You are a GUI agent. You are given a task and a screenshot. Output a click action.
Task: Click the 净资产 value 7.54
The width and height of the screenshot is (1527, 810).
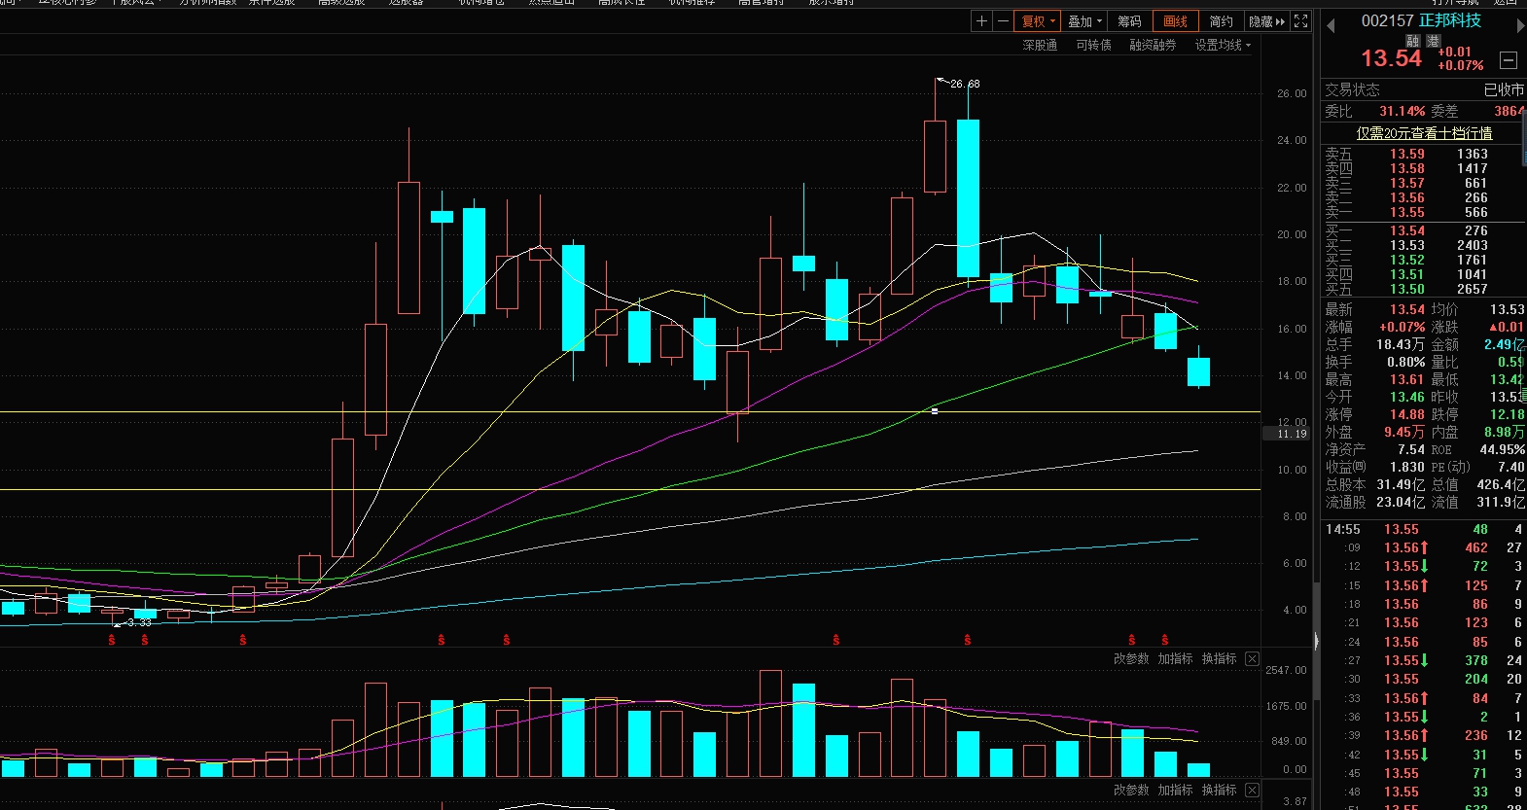pos(1411,449)
